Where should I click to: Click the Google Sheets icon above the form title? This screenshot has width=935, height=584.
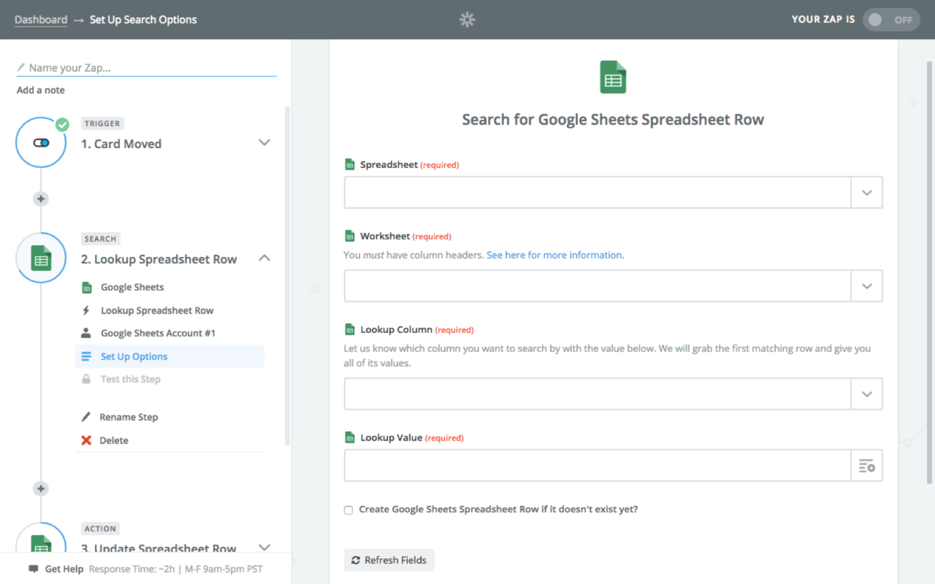click(613, 76)
